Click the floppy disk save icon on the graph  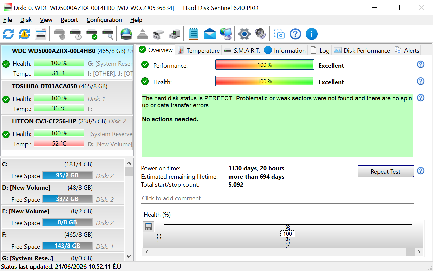pos(148,227)
